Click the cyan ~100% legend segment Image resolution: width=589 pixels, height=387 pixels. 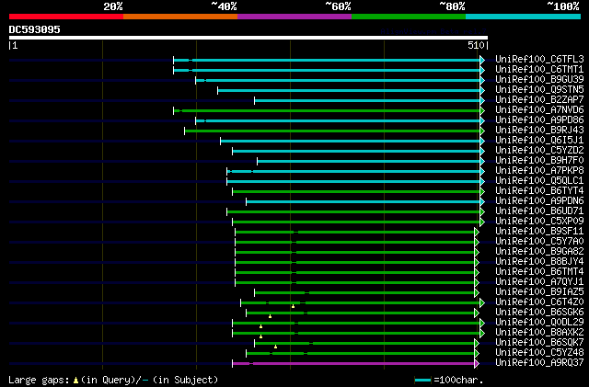523,17
